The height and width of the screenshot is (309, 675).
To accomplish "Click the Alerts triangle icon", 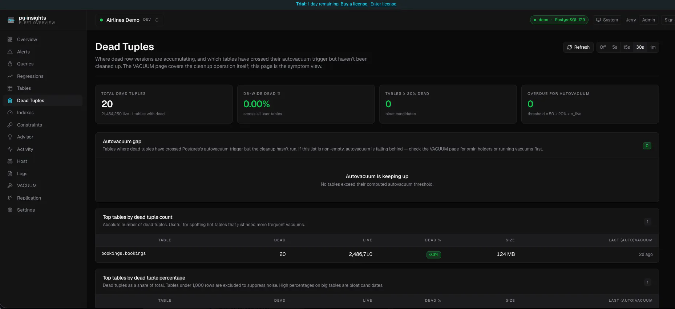I will click(x=10, y=52).
